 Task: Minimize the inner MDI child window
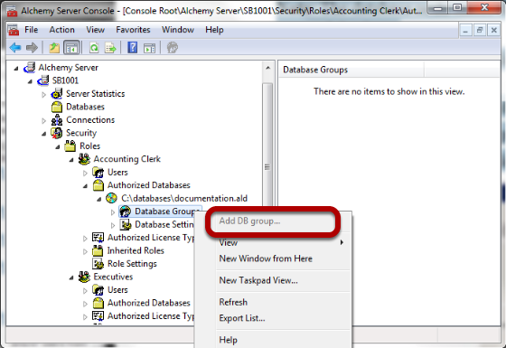pos(465,31)
